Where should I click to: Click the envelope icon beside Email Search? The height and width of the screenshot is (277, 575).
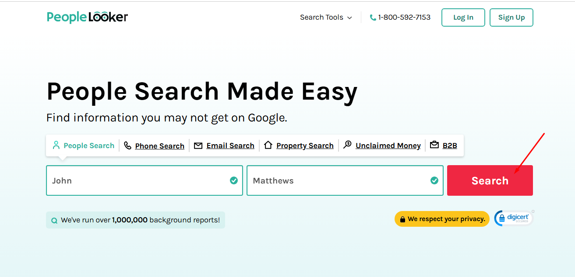click(x=198, y=145)
